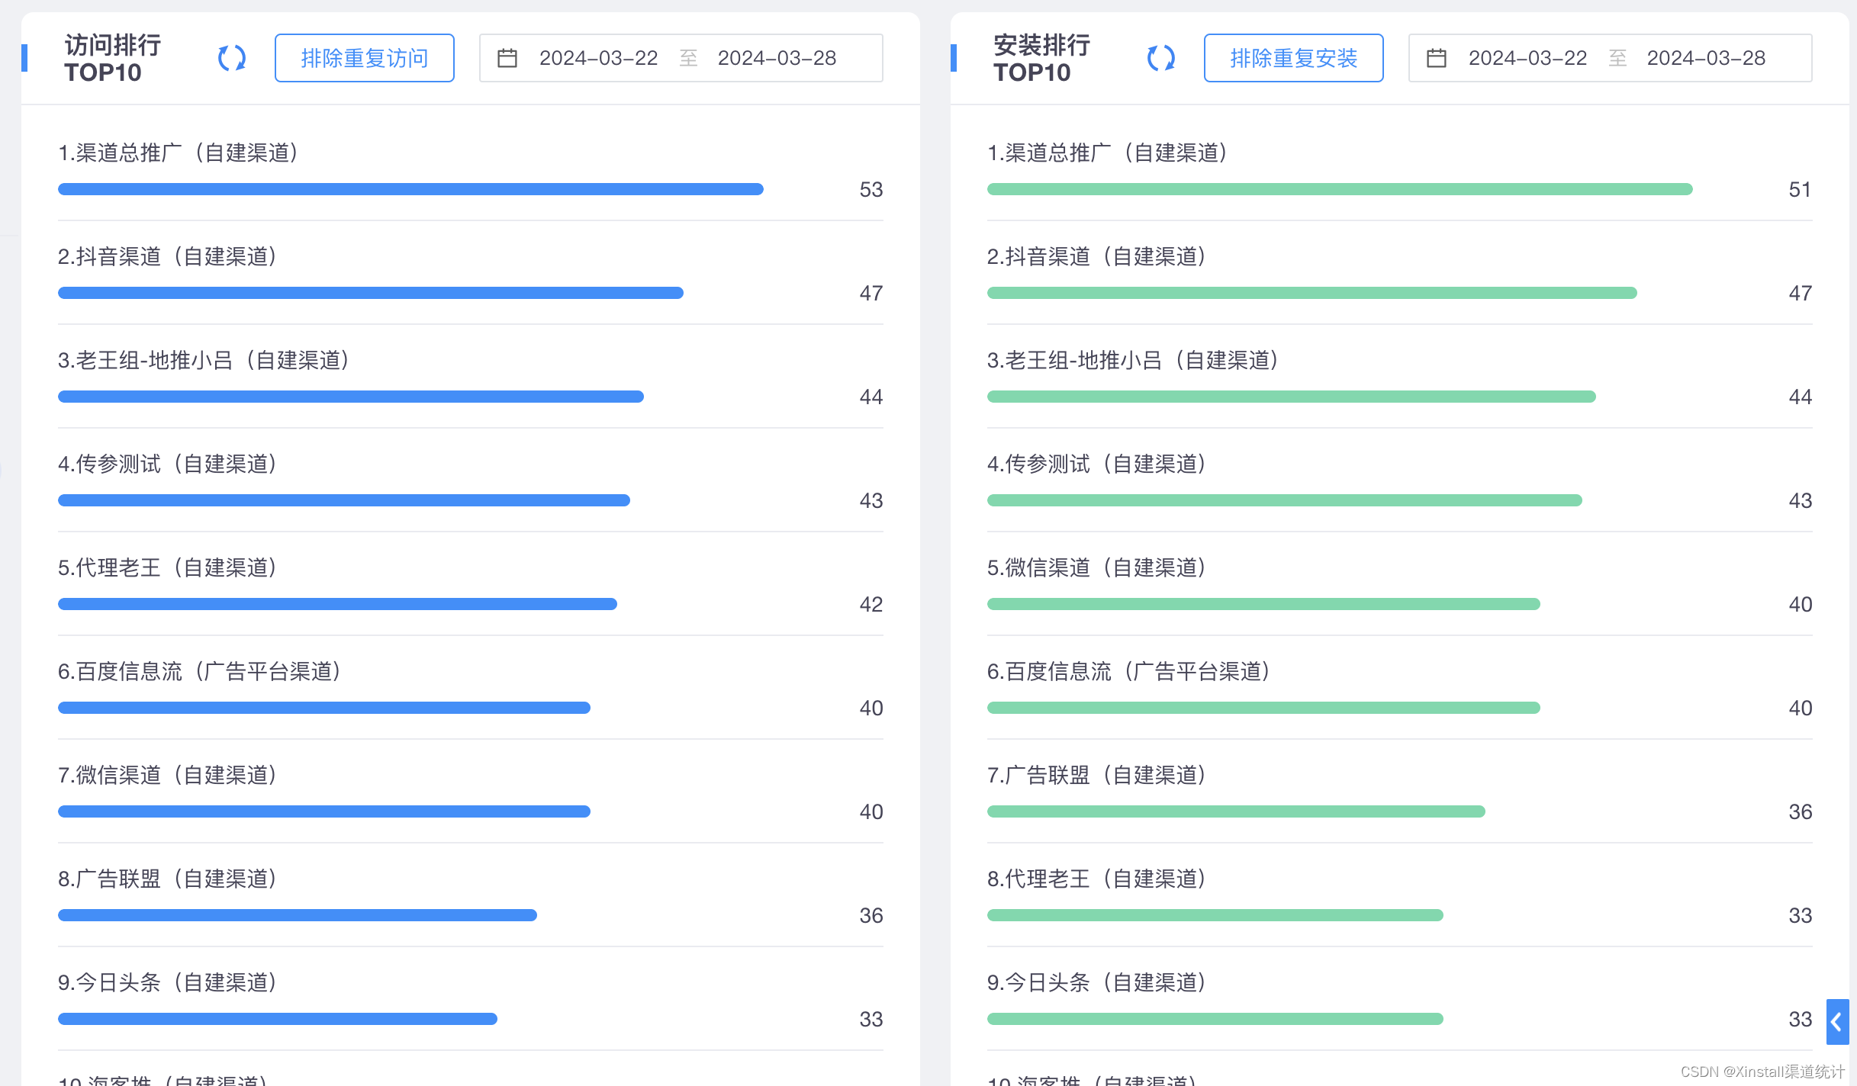Select visit row 1.渠道总推广（自建渠道）
This screenshot has width=1857, height=1086.
point(471,169)
